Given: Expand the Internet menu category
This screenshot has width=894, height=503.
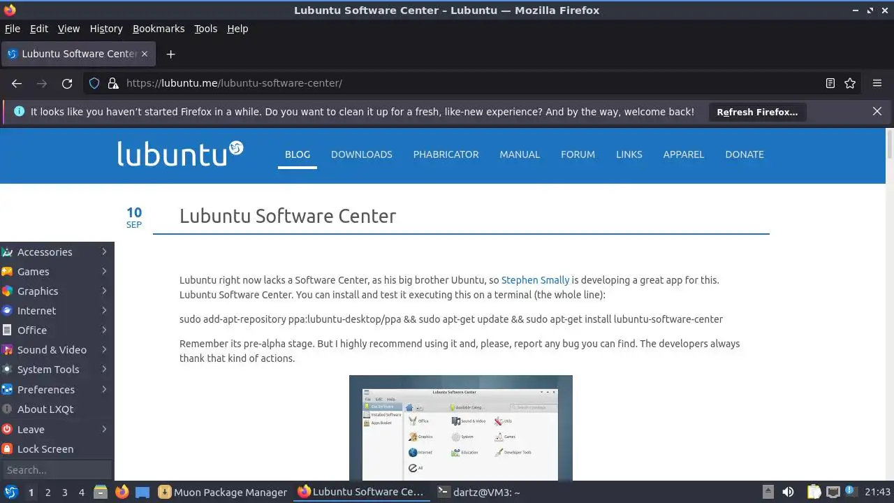Looking at the screenshot, I should pos(56,311).
